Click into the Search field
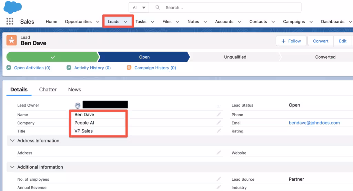The height and width of the screenshot is (191, 353). click(x=225, y=8)
